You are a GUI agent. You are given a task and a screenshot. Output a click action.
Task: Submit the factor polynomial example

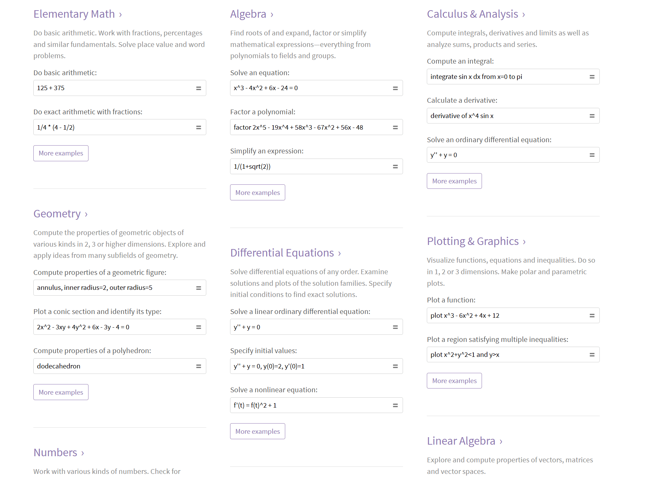[395, 127]
